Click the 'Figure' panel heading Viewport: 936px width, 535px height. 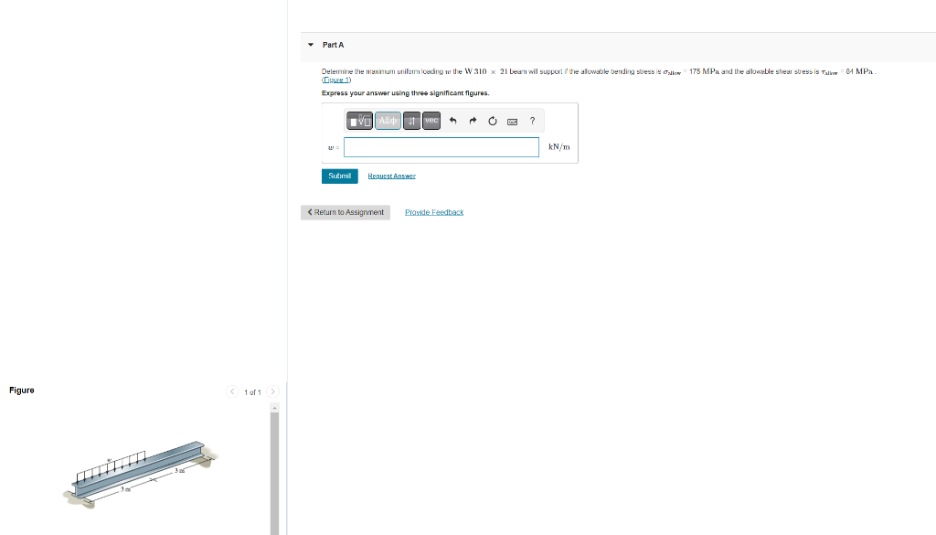pos(22,391)
